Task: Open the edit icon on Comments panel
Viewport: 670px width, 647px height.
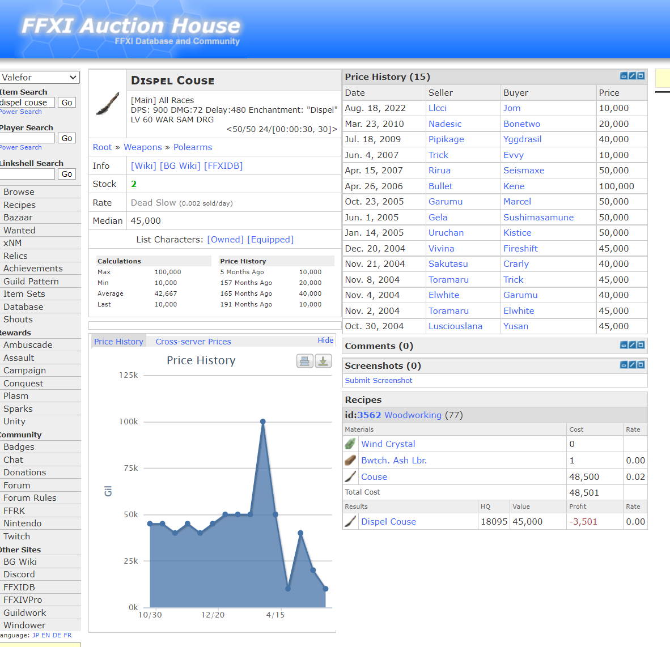Action: pyautogui.click(x=632, y=345)
